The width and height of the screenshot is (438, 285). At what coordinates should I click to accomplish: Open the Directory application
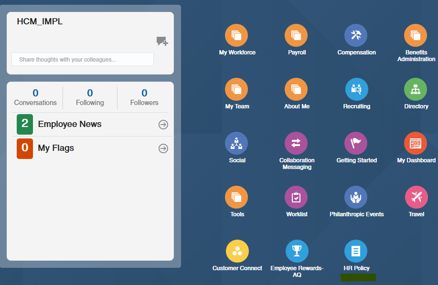click(x=415, y=89)
